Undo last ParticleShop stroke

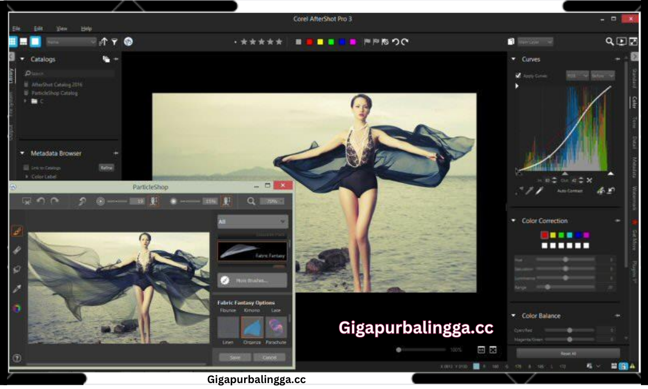pyautogui.click(x=41, y=201)
